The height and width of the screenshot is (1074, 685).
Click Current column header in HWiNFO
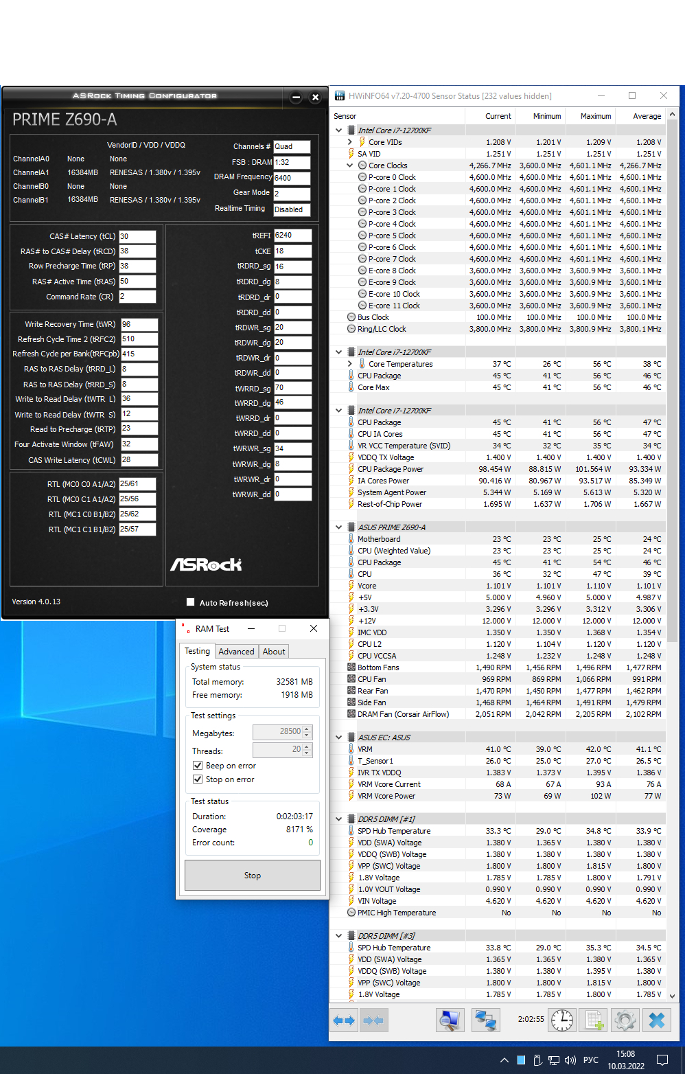pyautogui.click(x=490, y=116)
